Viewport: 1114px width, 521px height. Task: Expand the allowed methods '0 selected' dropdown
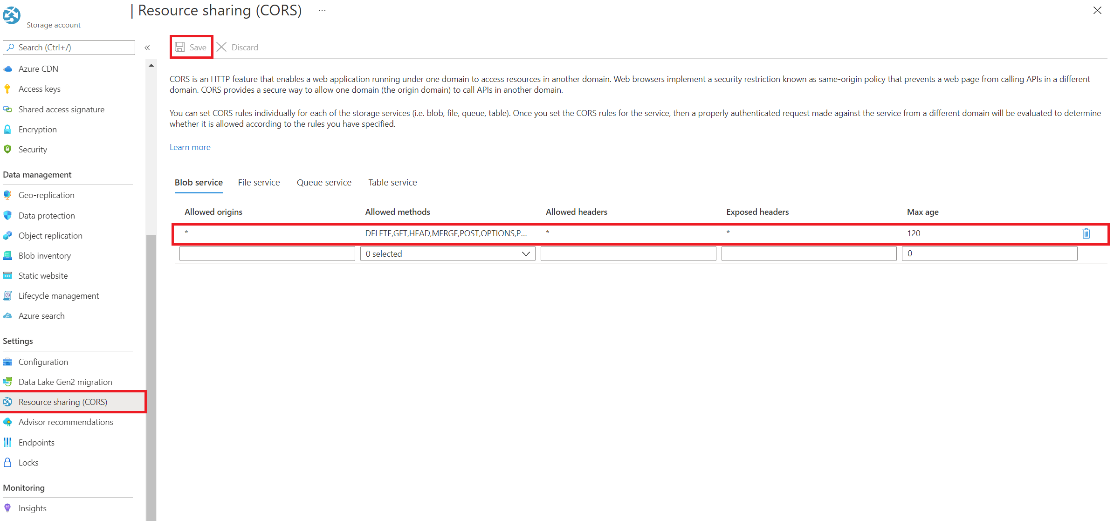[x=447, y=254]
